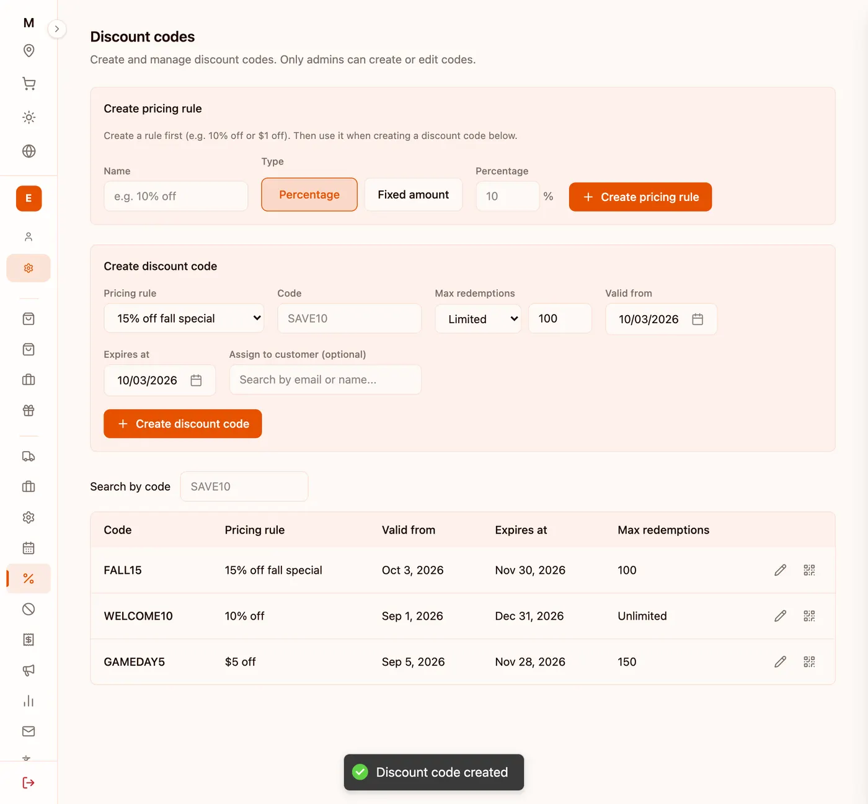Click the Create pricing rule button
This screenshot has width=868, height=804.
(640, 197)
